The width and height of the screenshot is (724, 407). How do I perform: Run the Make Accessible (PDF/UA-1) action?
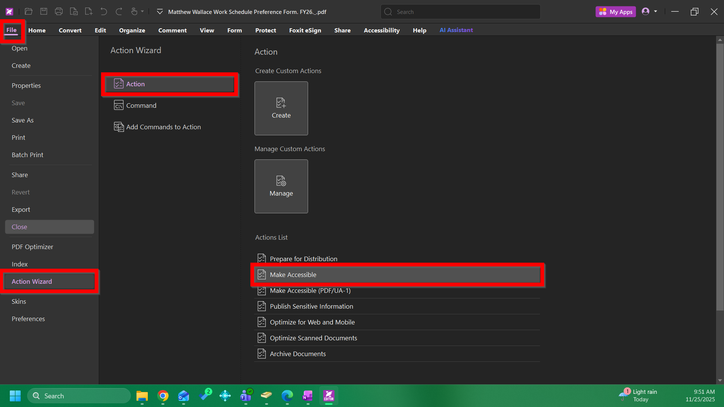pyautogui.click(x=310, y=291)
